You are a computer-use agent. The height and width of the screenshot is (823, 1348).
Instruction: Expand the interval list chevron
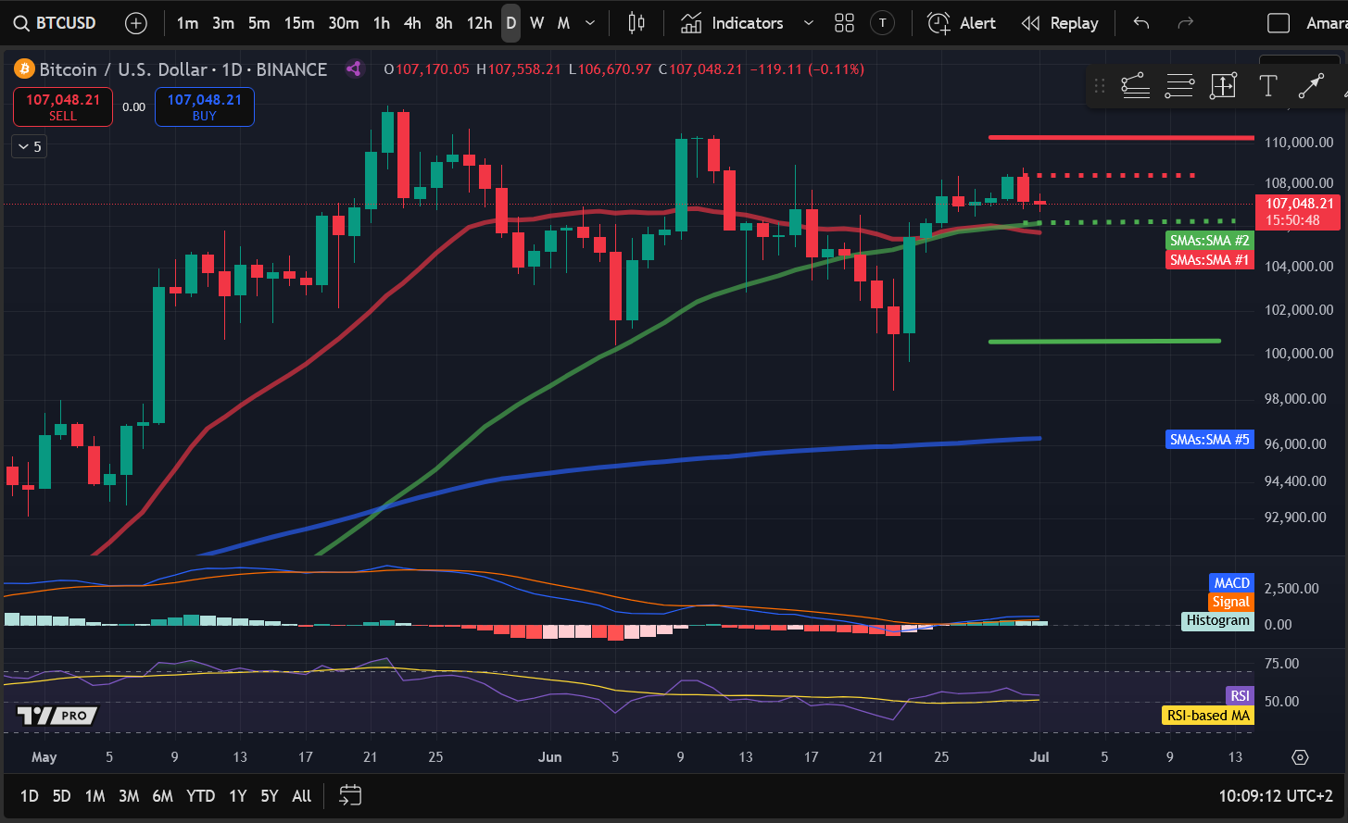point(590,23)
